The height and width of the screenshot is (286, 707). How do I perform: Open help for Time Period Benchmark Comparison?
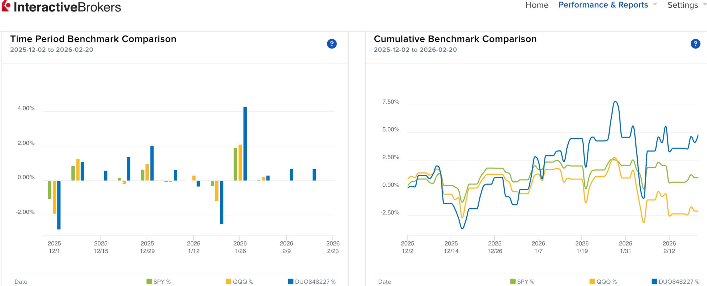(x=332, y=44)
